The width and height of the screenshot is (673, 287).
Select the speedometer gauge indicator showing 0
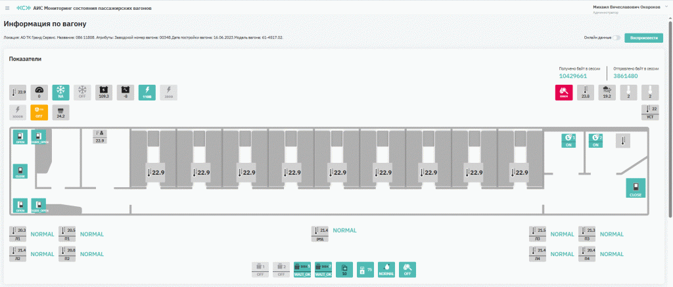[x=39, y=92]
